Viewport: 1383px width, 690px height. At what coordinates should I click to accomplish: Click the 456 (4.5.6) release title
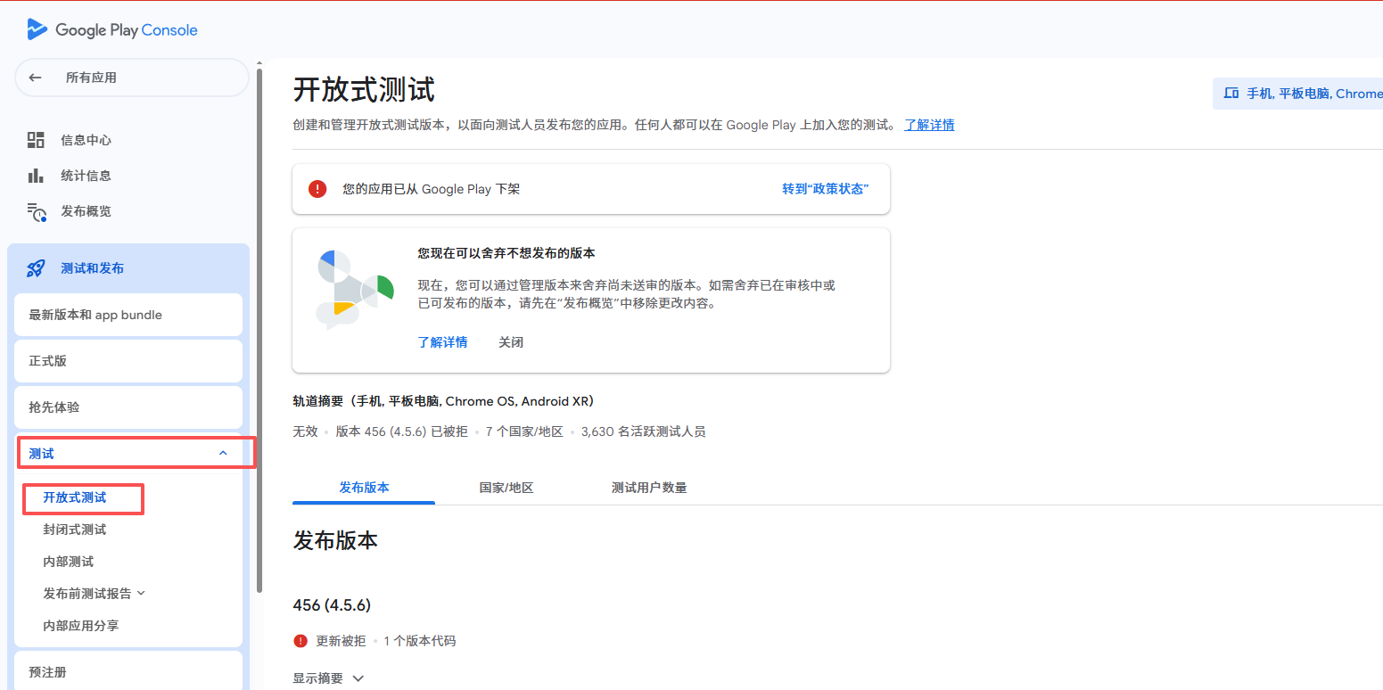pos(332,605)
